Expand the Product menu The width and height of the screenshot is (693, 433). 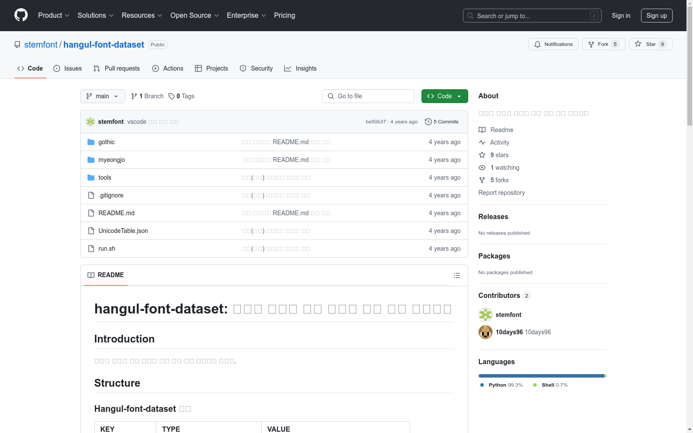54,15
